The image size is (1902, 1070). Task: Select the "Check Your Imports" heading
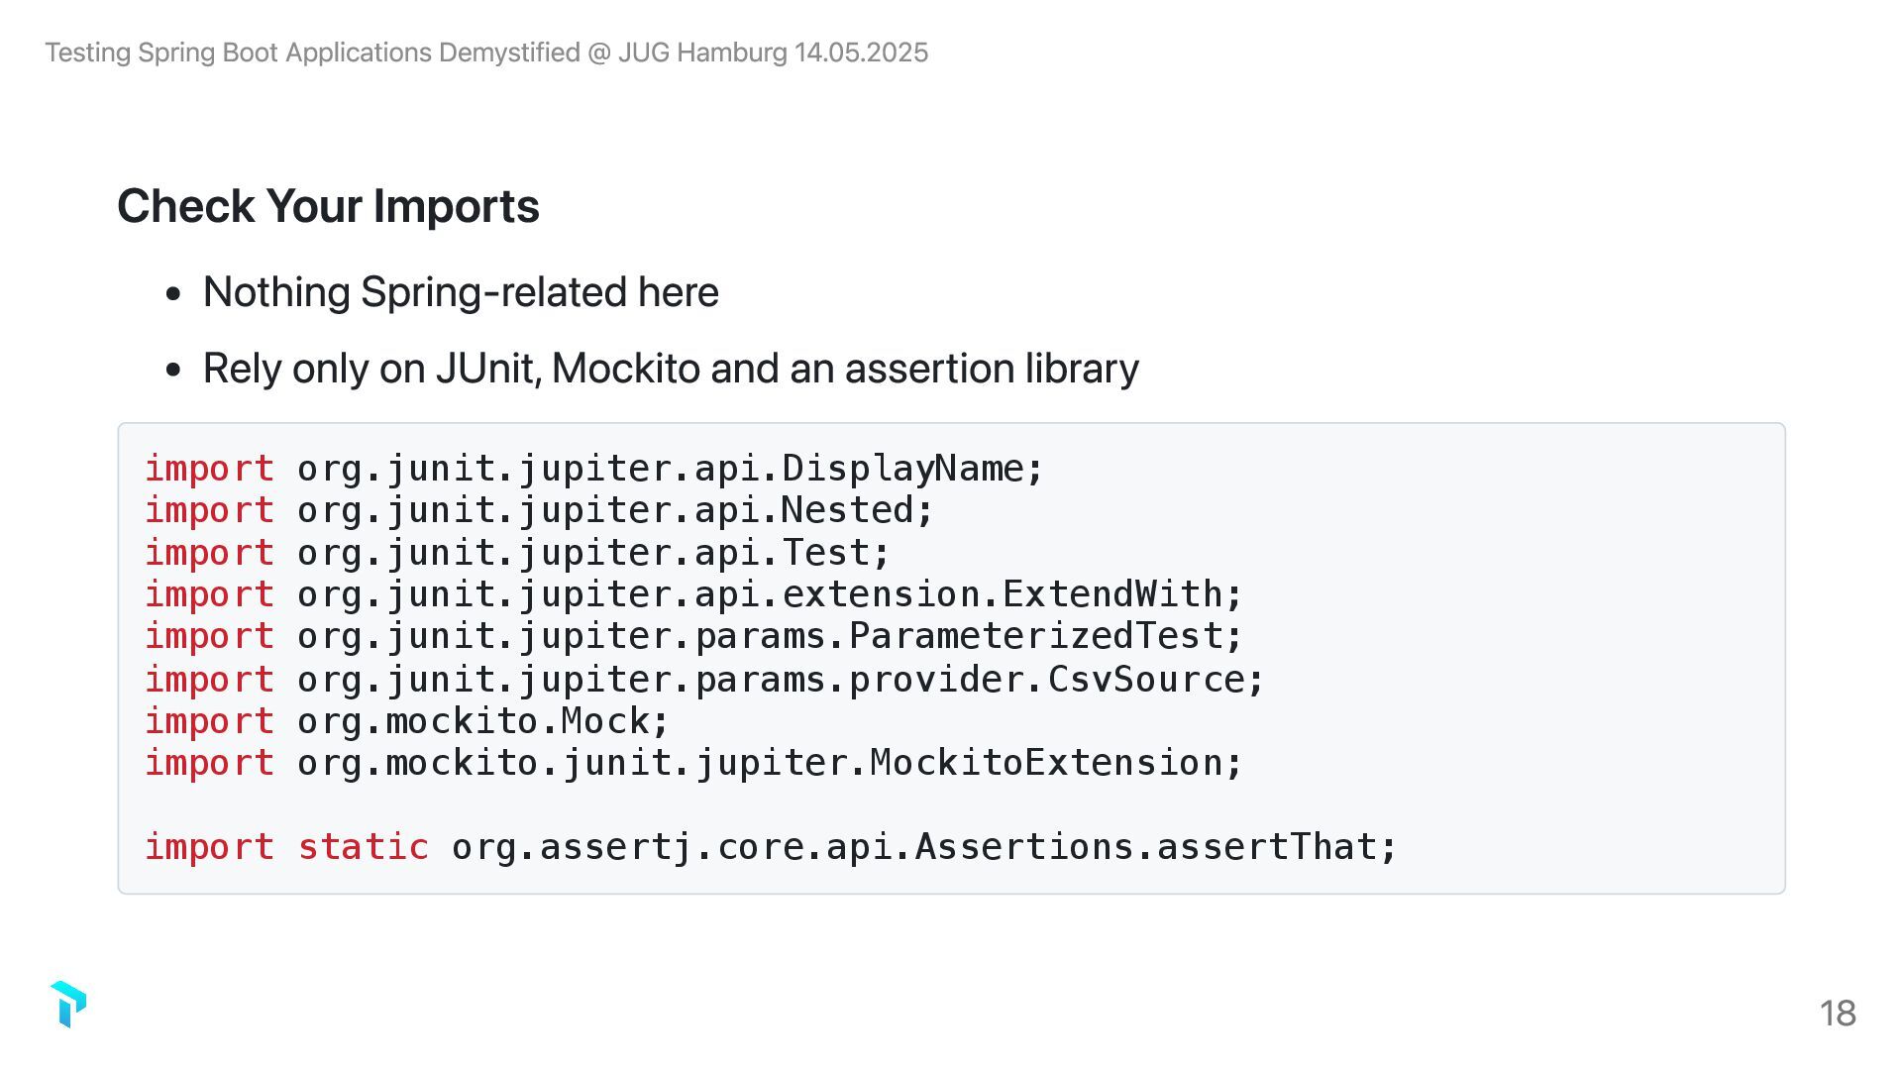click(328, 206)
